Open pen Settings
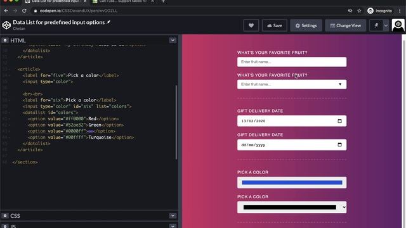The width and height of the screenshot is (406, 228). pyautogui.click(x=306, y=25)
